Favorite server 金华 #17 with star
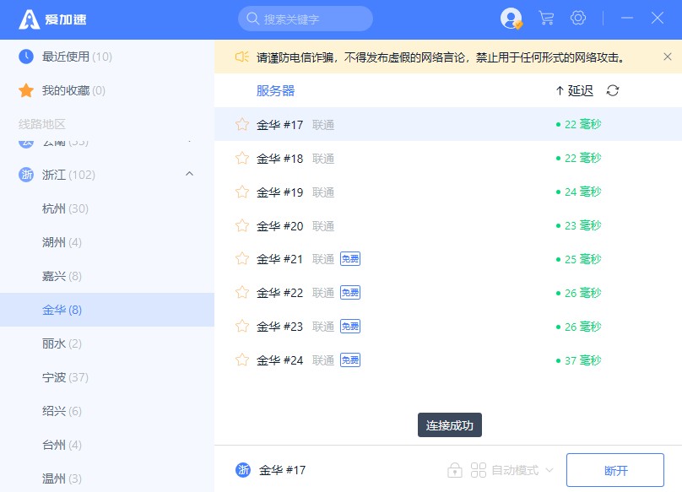Viewport: 682px width, 492px height. coord(242,125)
